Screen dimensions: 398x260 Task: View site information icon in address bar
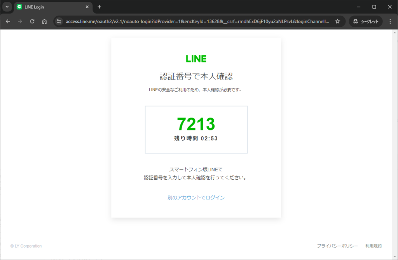pyautogui.click(x=59, y=21)
